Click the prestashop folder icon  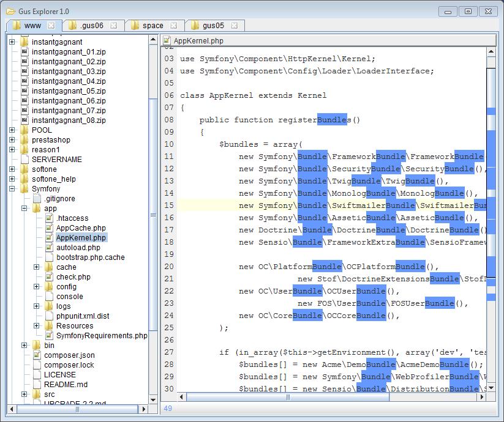click(24, 140)
